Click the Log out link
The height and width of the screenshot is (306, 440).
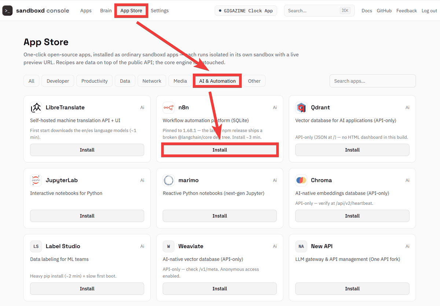[429, 11]
